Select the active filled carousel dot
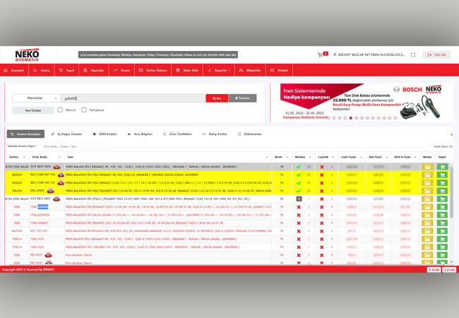 click(351, 118)
